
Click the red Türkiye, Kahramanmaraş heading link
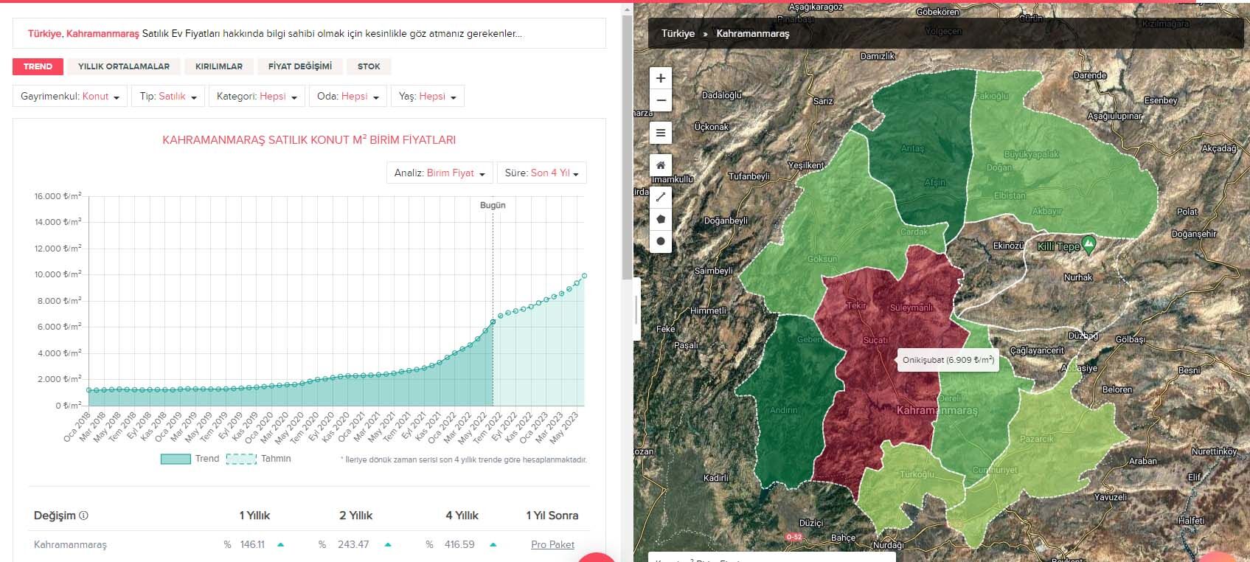point(83,34)
